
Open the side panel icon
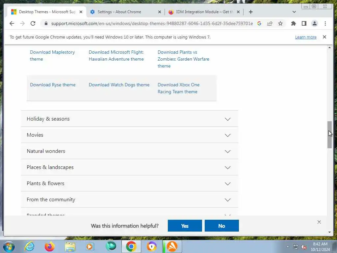point(304,23)
